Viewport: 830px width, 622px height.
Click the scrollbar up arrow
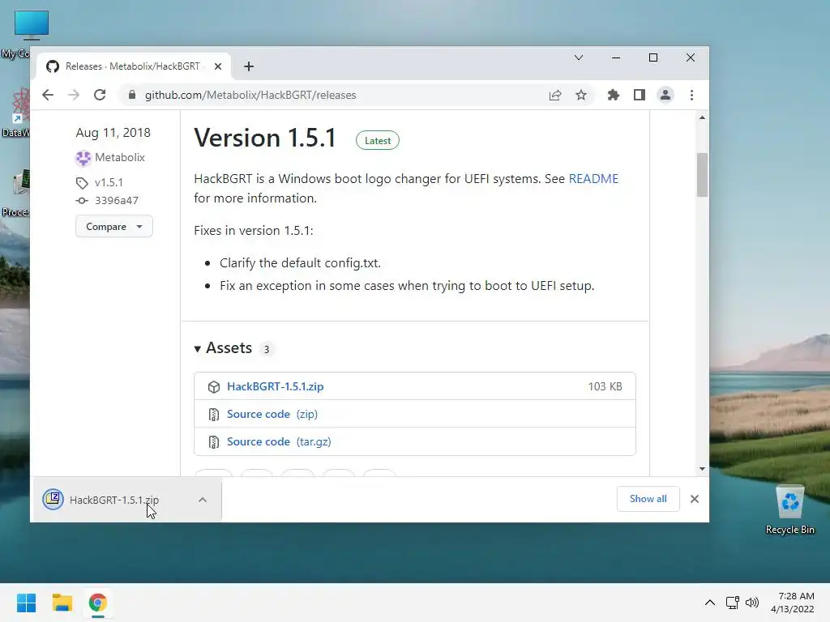click(x=702, y=117)
